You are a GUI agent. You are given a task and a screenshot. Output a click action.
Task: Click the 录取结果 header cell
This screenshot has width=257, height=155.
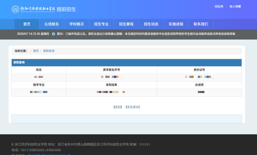pyautogui.click(x=112, y=85)
